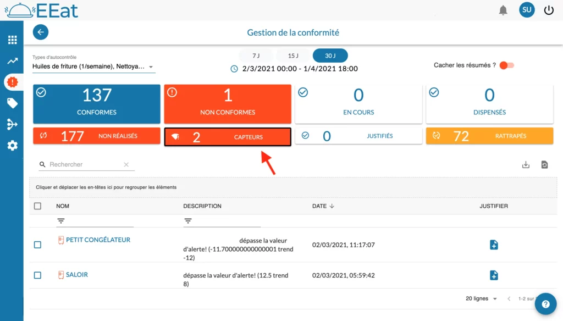This screenshot has height=321, width=563.
Task: Open the 1 NON CONFORMES card
Action: [x=228, y=104]
